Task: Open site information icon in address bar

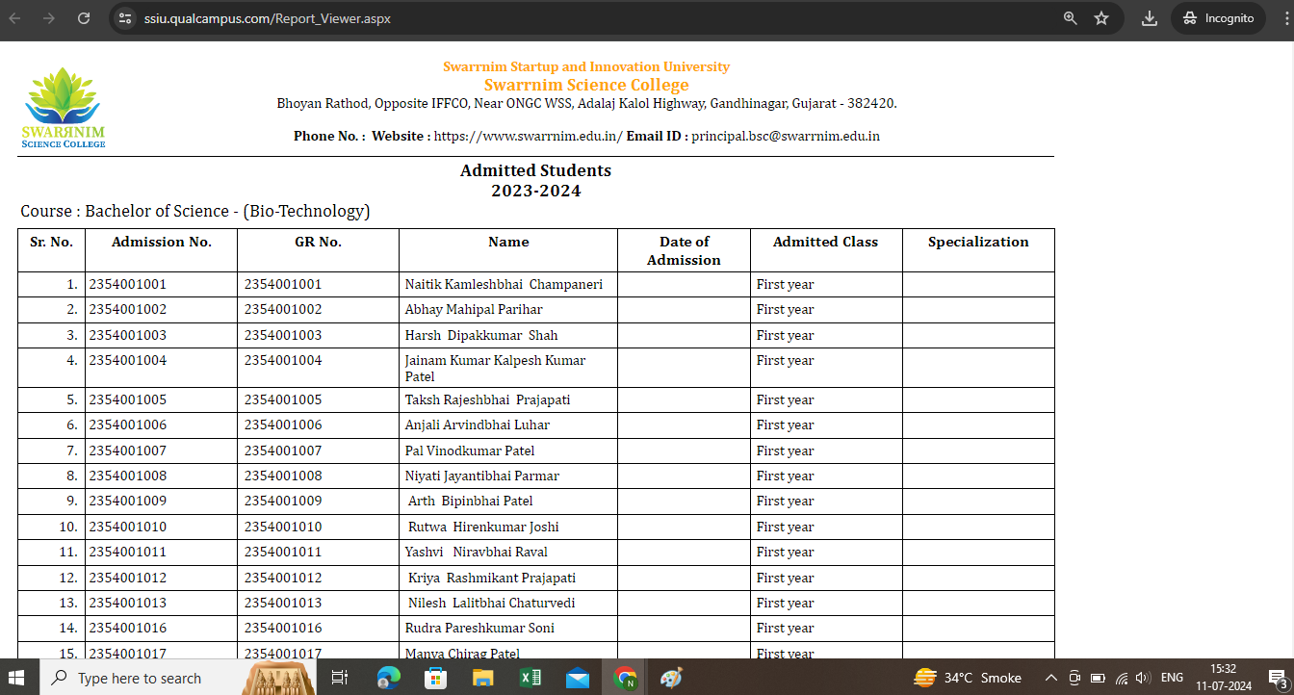Action: (x=125, y=18)
